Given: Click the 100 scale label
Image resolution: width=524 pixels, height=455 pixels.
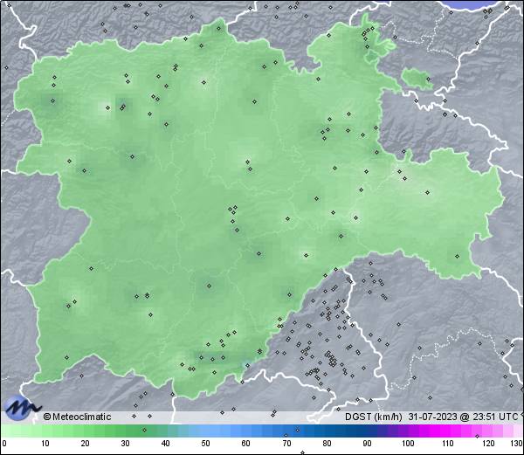Looking at the screenshot, I should (x=408, y=444).
